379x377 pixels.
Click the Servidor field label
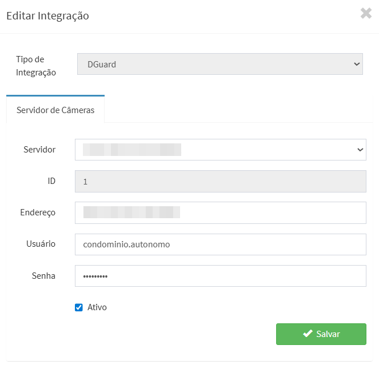(39, 150)
